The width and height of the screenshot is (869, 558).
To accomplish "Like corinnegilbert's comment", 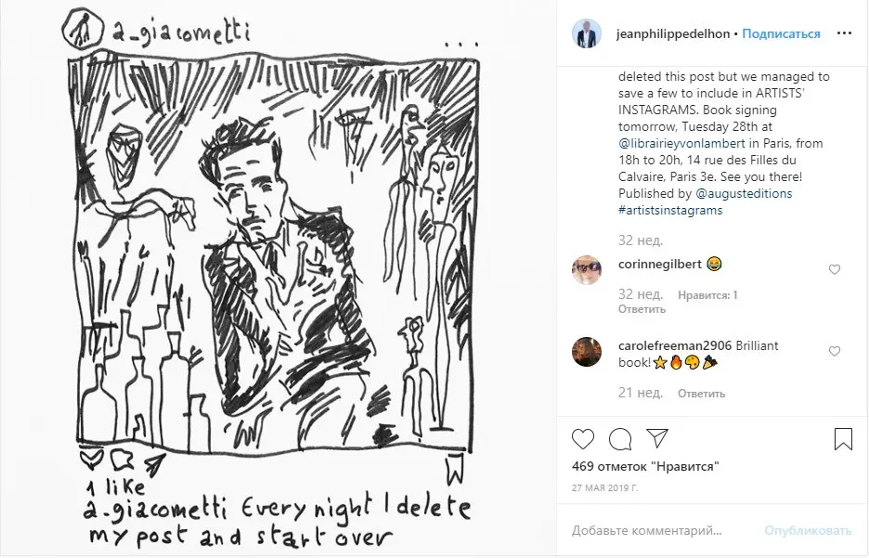I will [x=834, y=269].
